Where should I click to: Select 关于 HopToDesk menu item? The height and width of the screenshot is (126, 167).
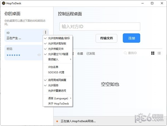click(58, 104)
